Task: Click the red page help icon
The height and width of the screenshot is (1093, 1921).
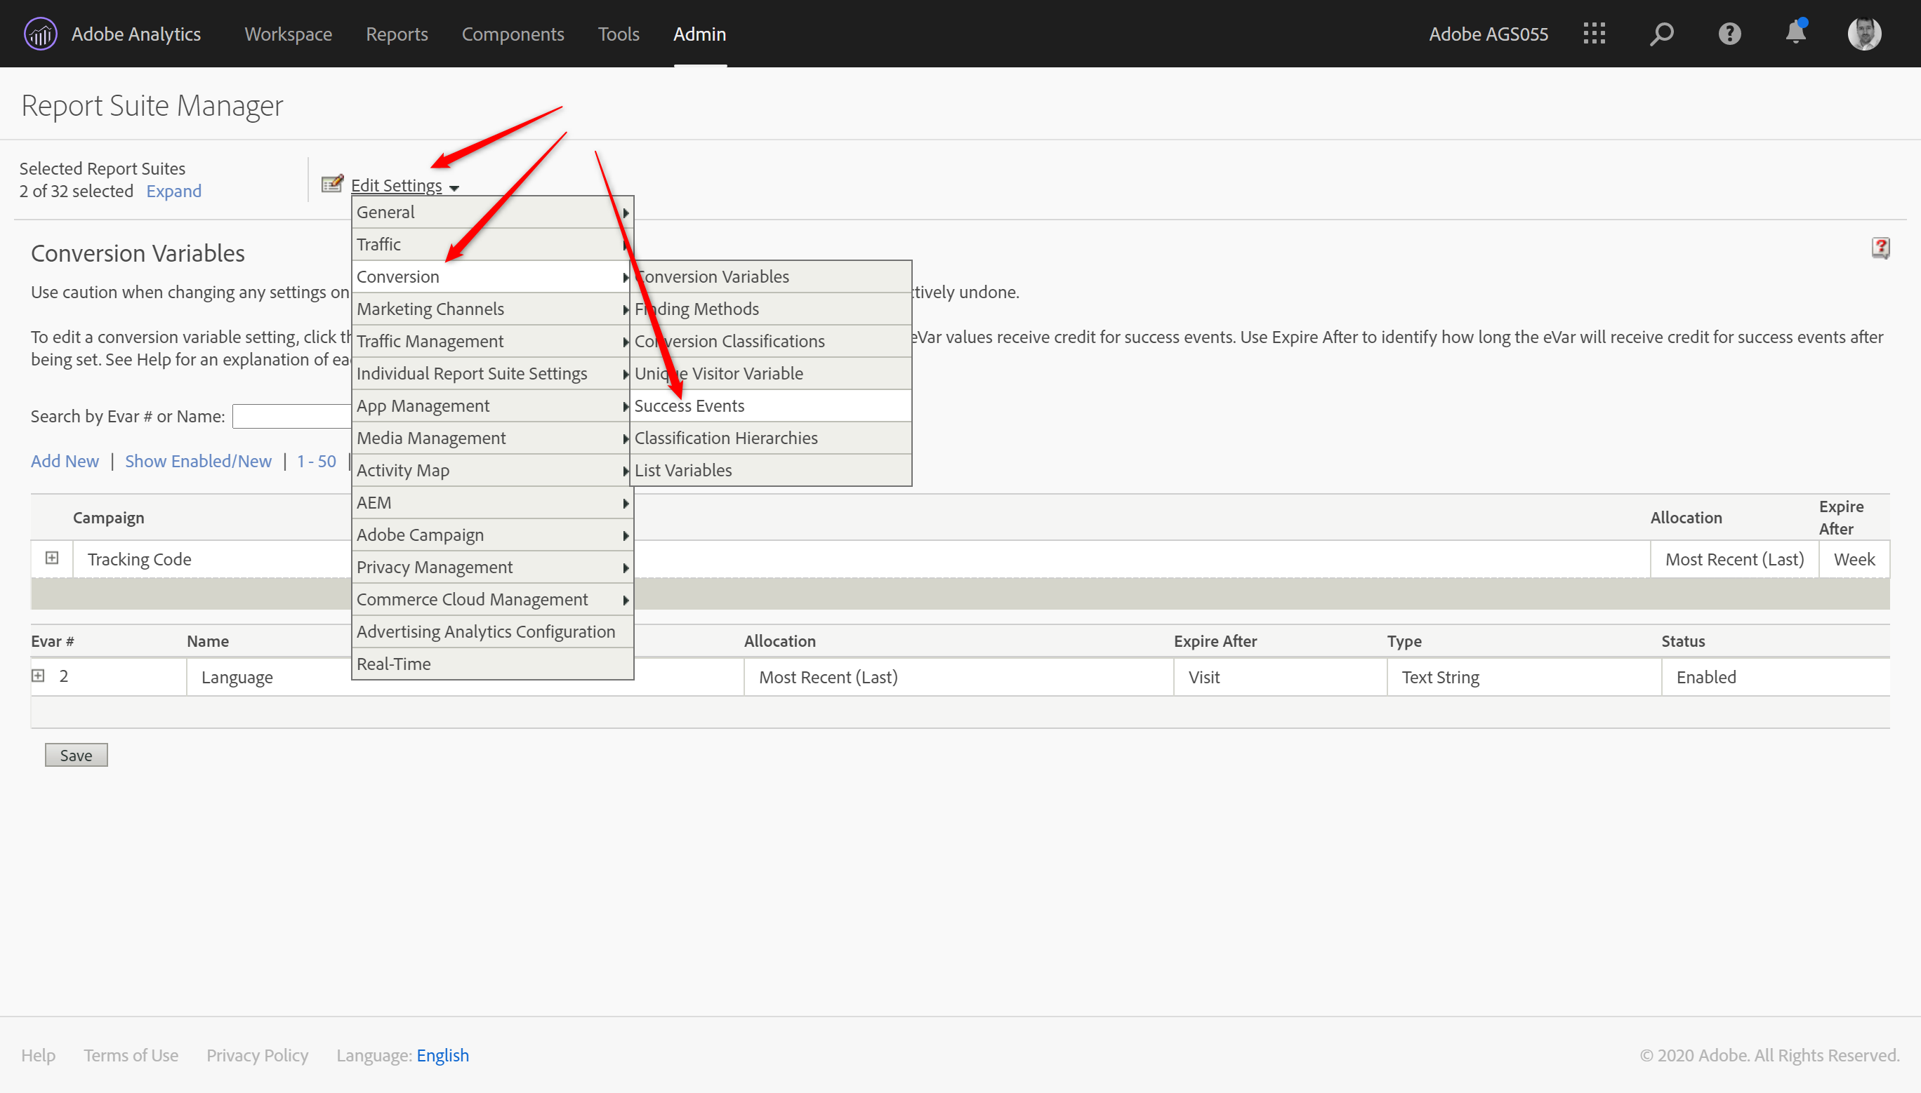Action: coord(1880,248)
